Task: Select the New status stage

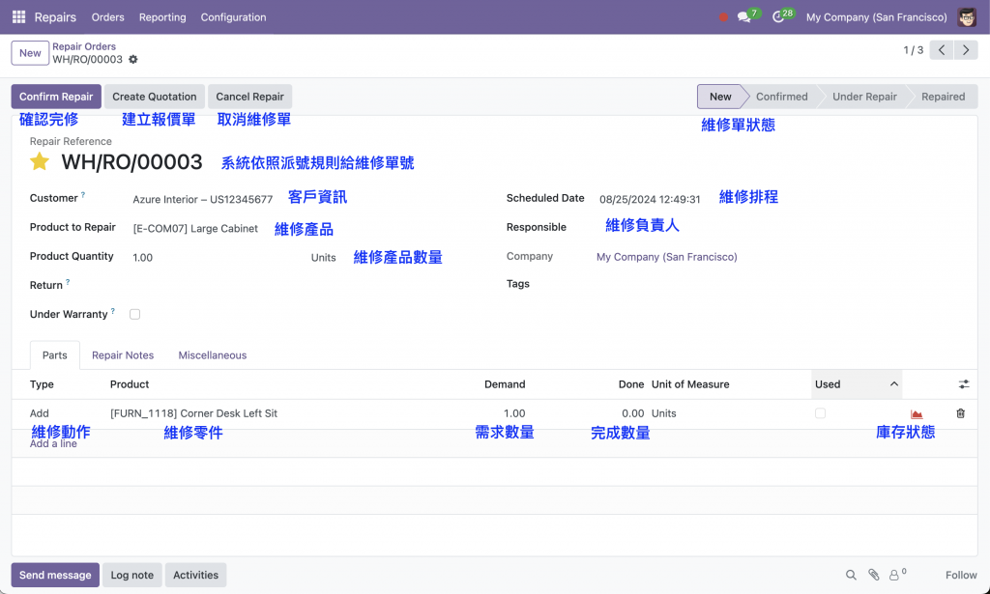Action: (x=720, y=97)
